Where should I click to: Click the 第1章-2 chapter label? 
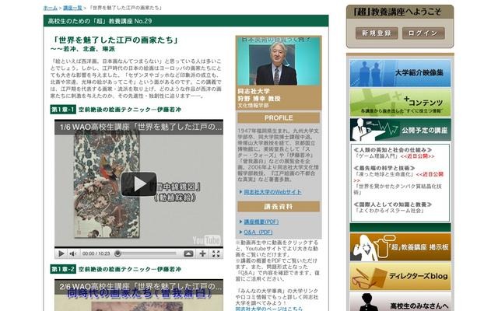[63, 269]
